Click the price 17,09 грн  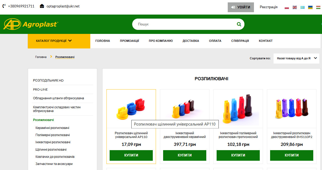[131, 145]
